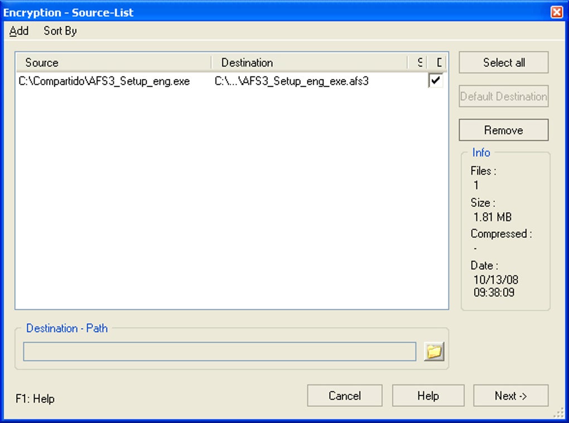Open the Sort By menu
This screenshot has width=569, height=423.
tap(59, 31)
